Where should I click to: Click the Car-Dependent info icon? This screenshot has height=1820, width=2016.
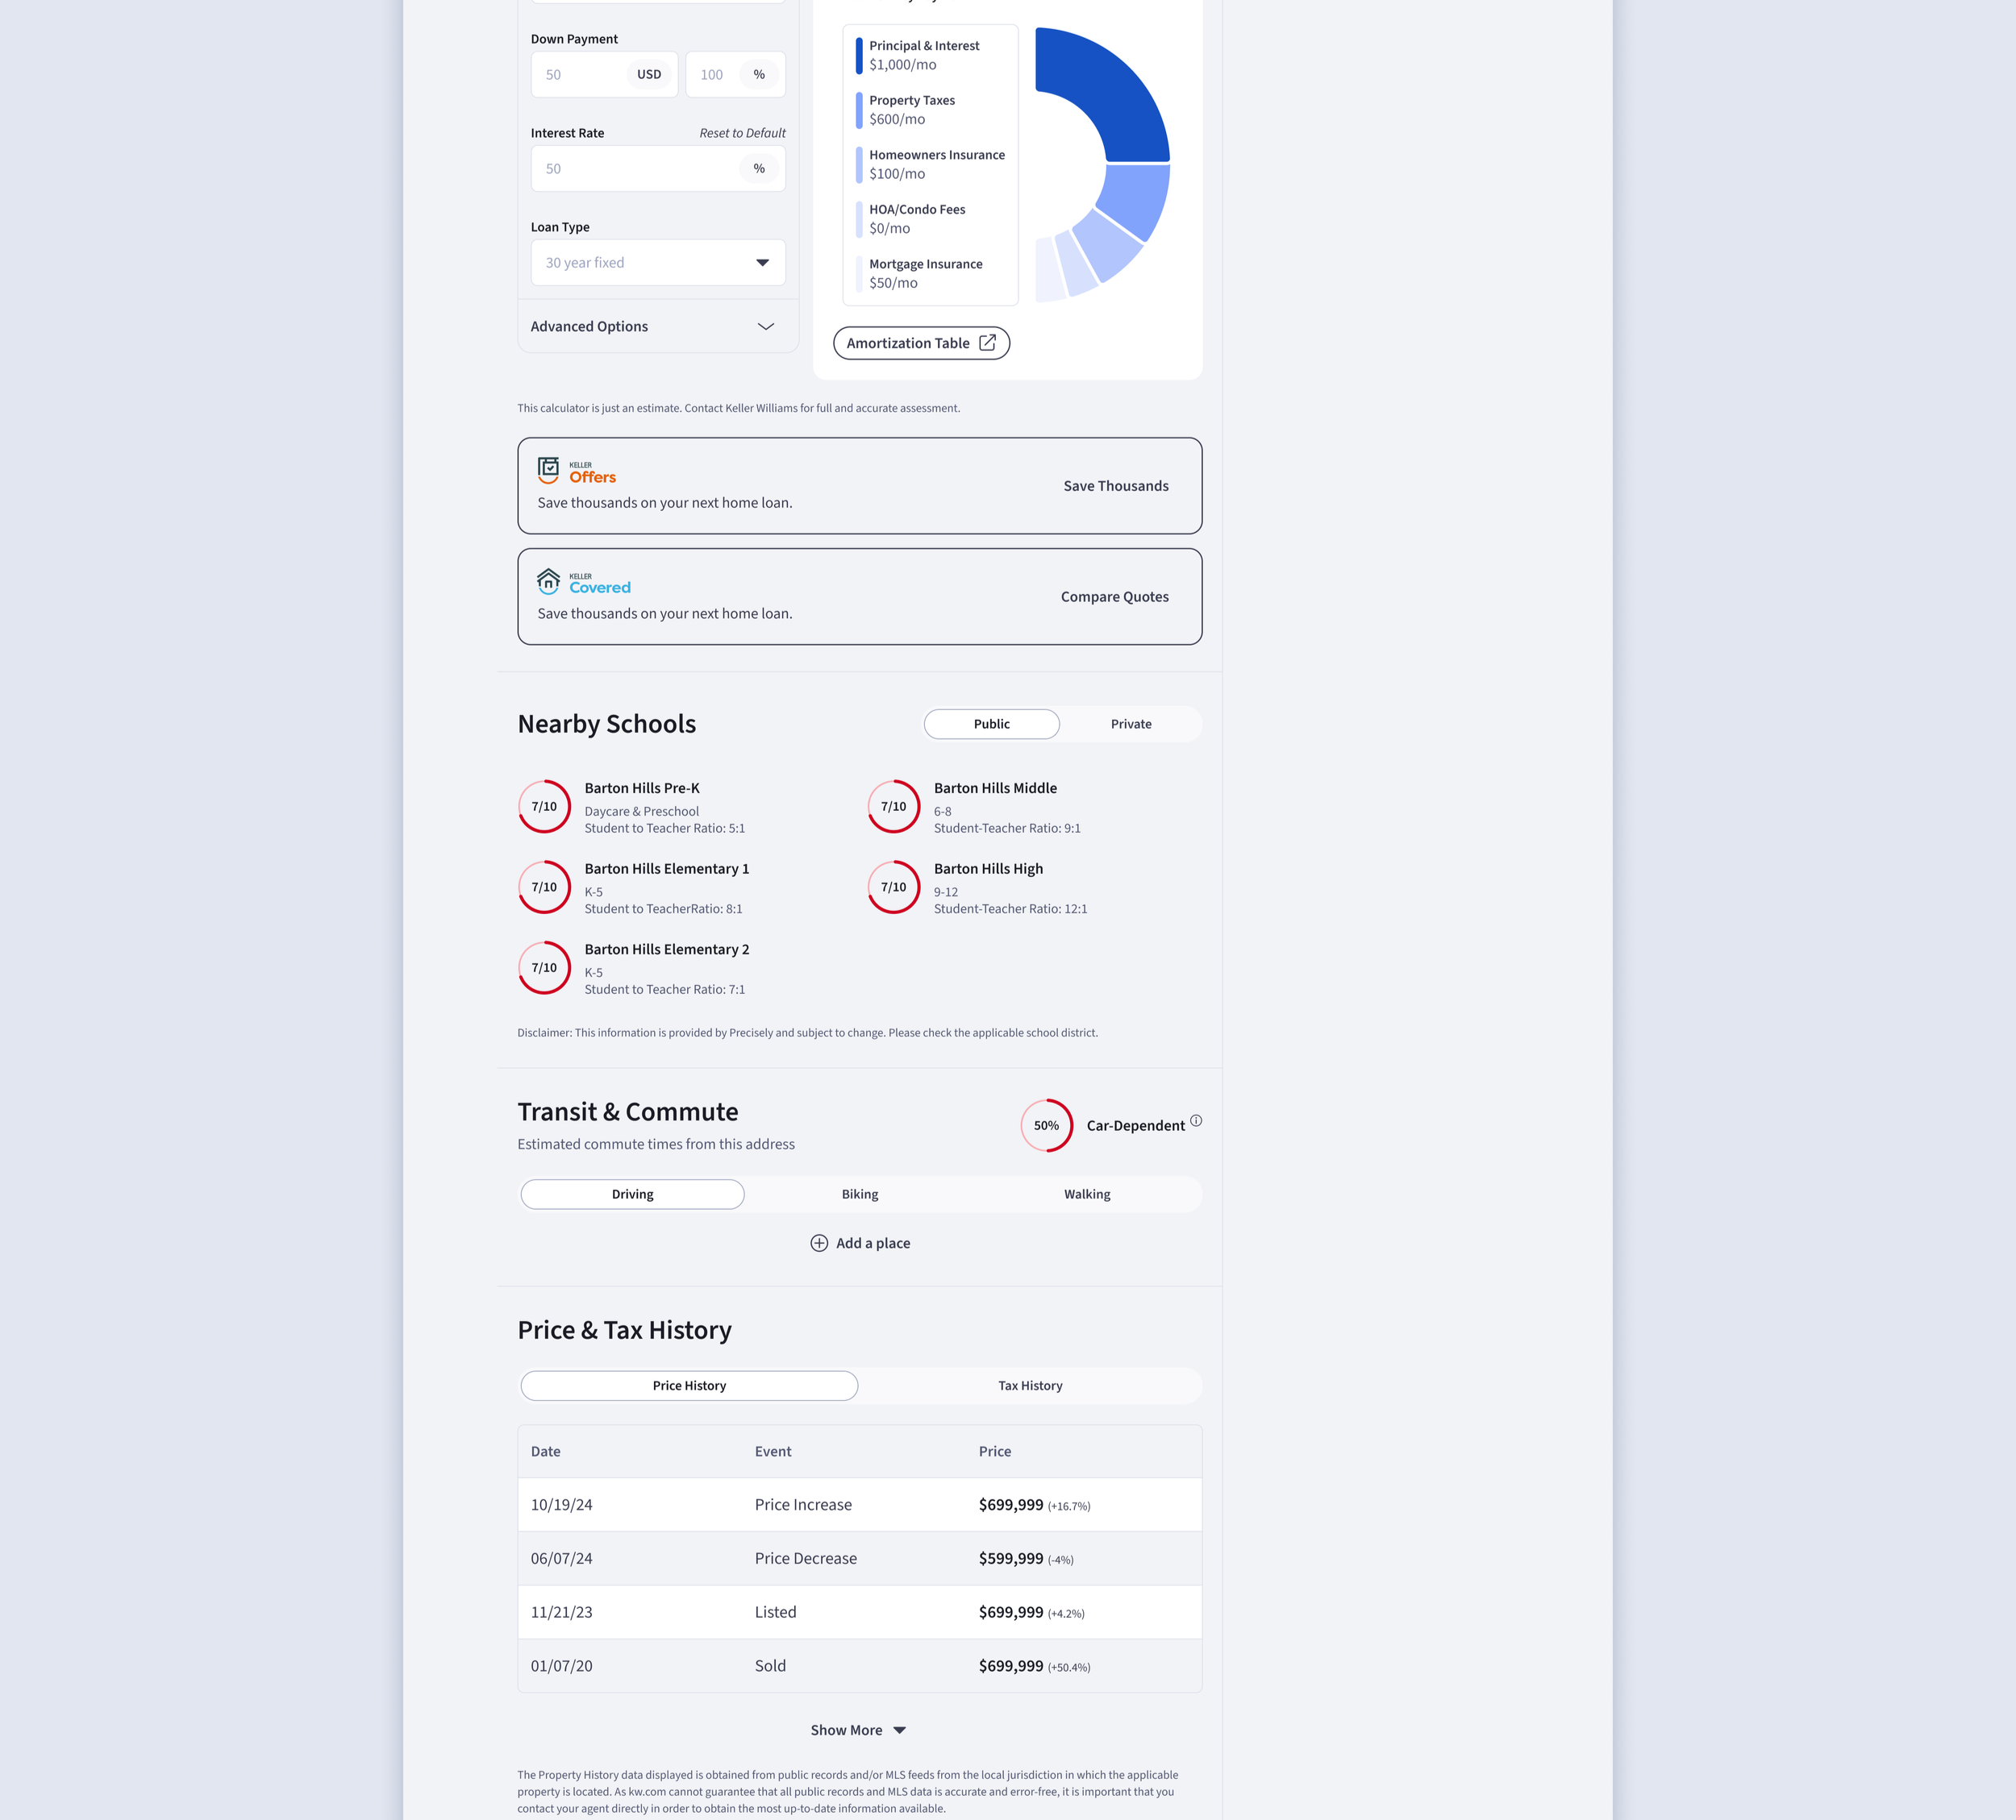click(x=1196, y=1120)
